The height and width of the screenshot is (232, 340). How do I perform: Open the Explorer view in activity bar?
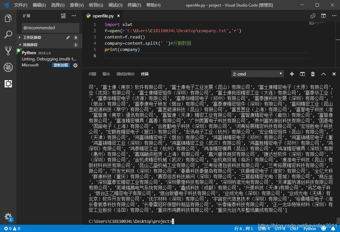[8, 18]
